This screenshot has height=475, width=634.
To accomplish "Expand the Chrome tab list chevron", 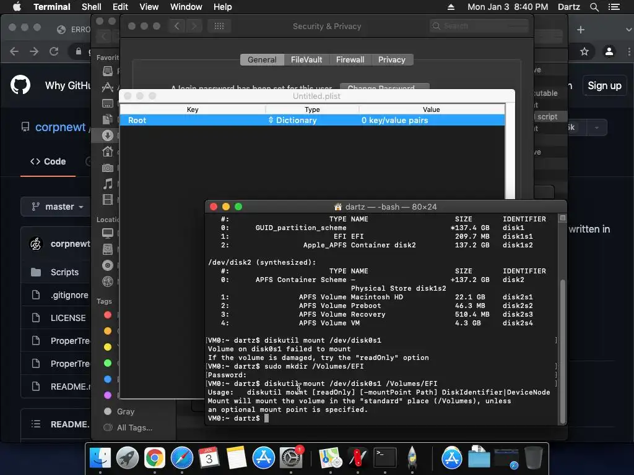I will tap(629, 30).
